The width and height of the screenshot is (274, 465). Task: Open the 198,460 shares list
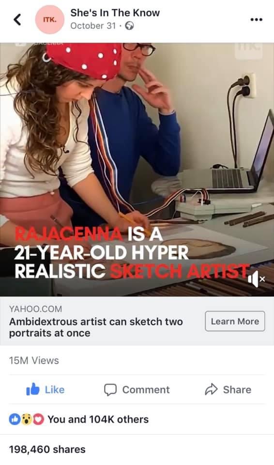click(x=47, y=449)
